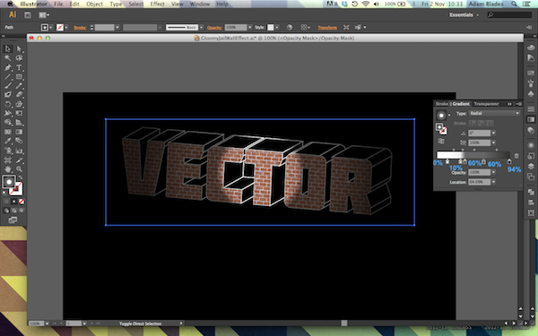The width and height of the screenshot is (538, 336).
Task: Open the Essentials workspace dropdown
Action: click(464, 14)
